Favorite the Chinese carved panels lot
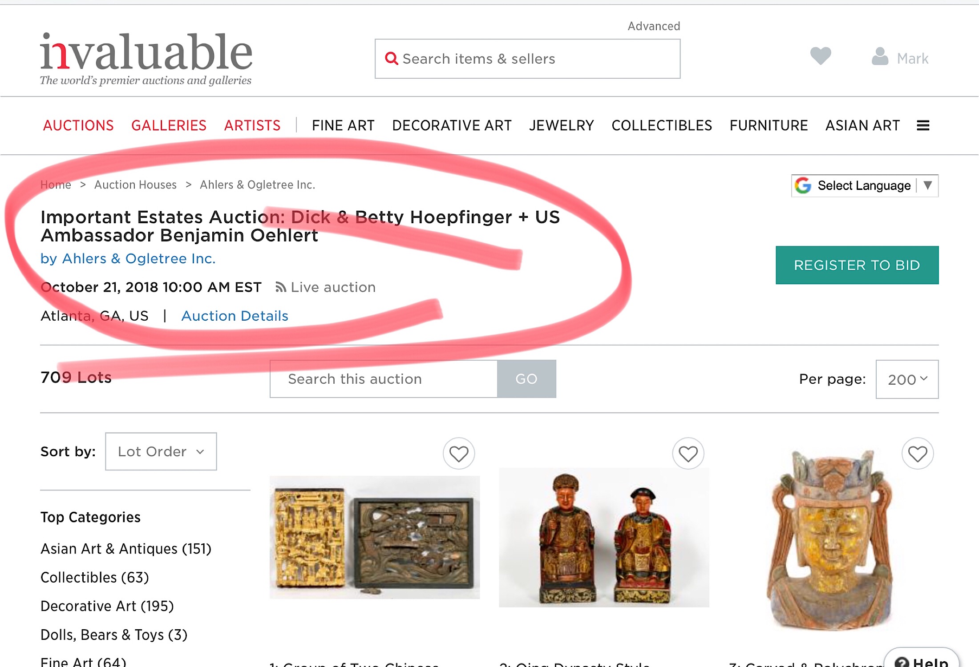This screenshot has width=979, height=667. 459,454
